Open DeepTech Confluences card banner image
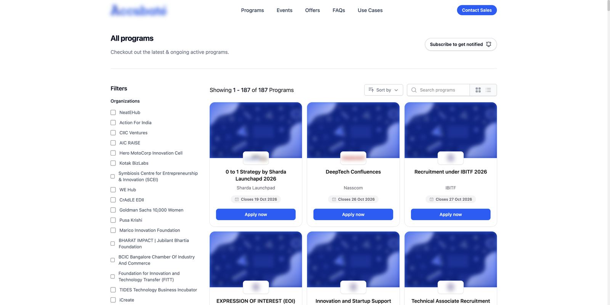Viewport: 610px width, 305px height. [353, 130]
